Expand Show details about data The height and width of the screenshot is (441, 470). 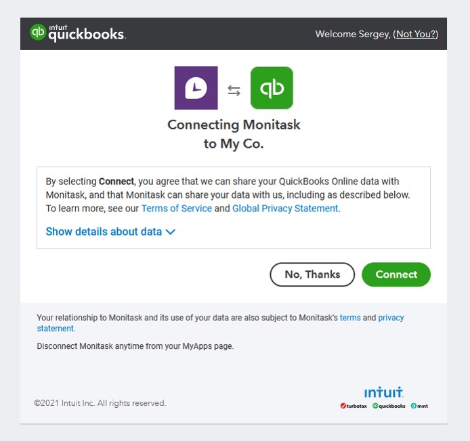tap(110, 232)
